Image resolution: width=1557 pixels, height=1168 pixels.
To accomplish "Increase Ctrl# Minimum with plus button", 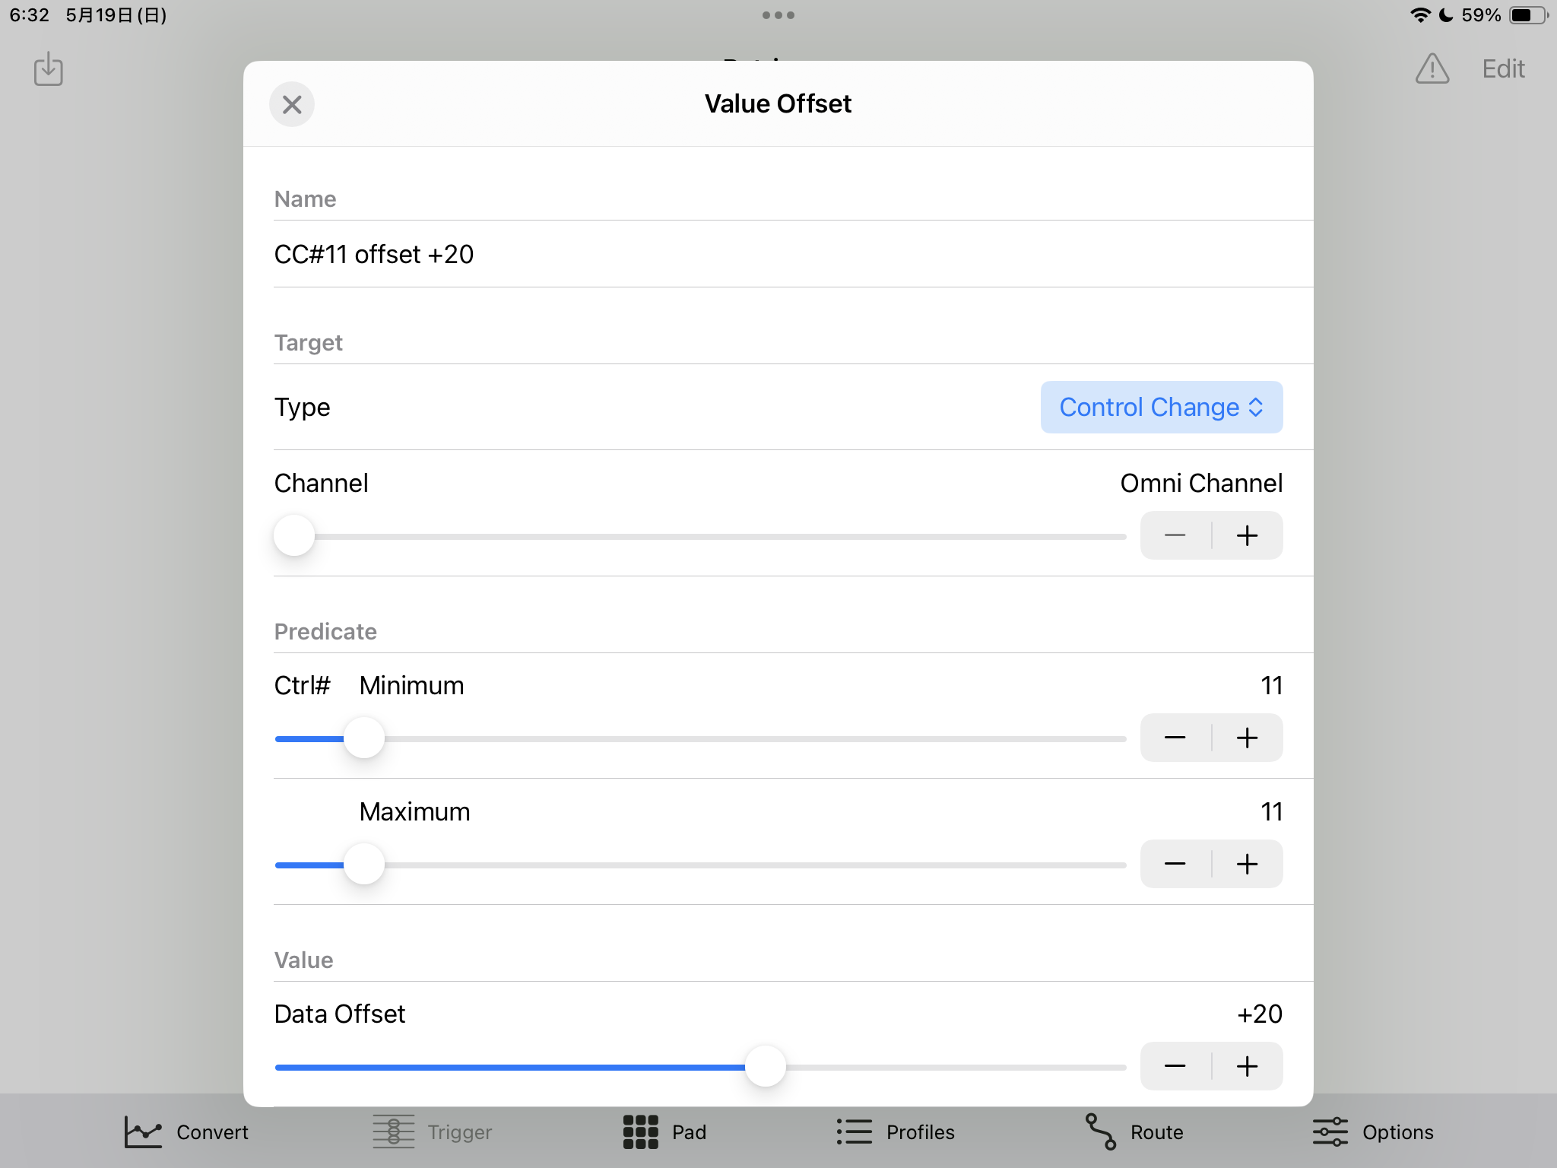I will (1248, 738).
